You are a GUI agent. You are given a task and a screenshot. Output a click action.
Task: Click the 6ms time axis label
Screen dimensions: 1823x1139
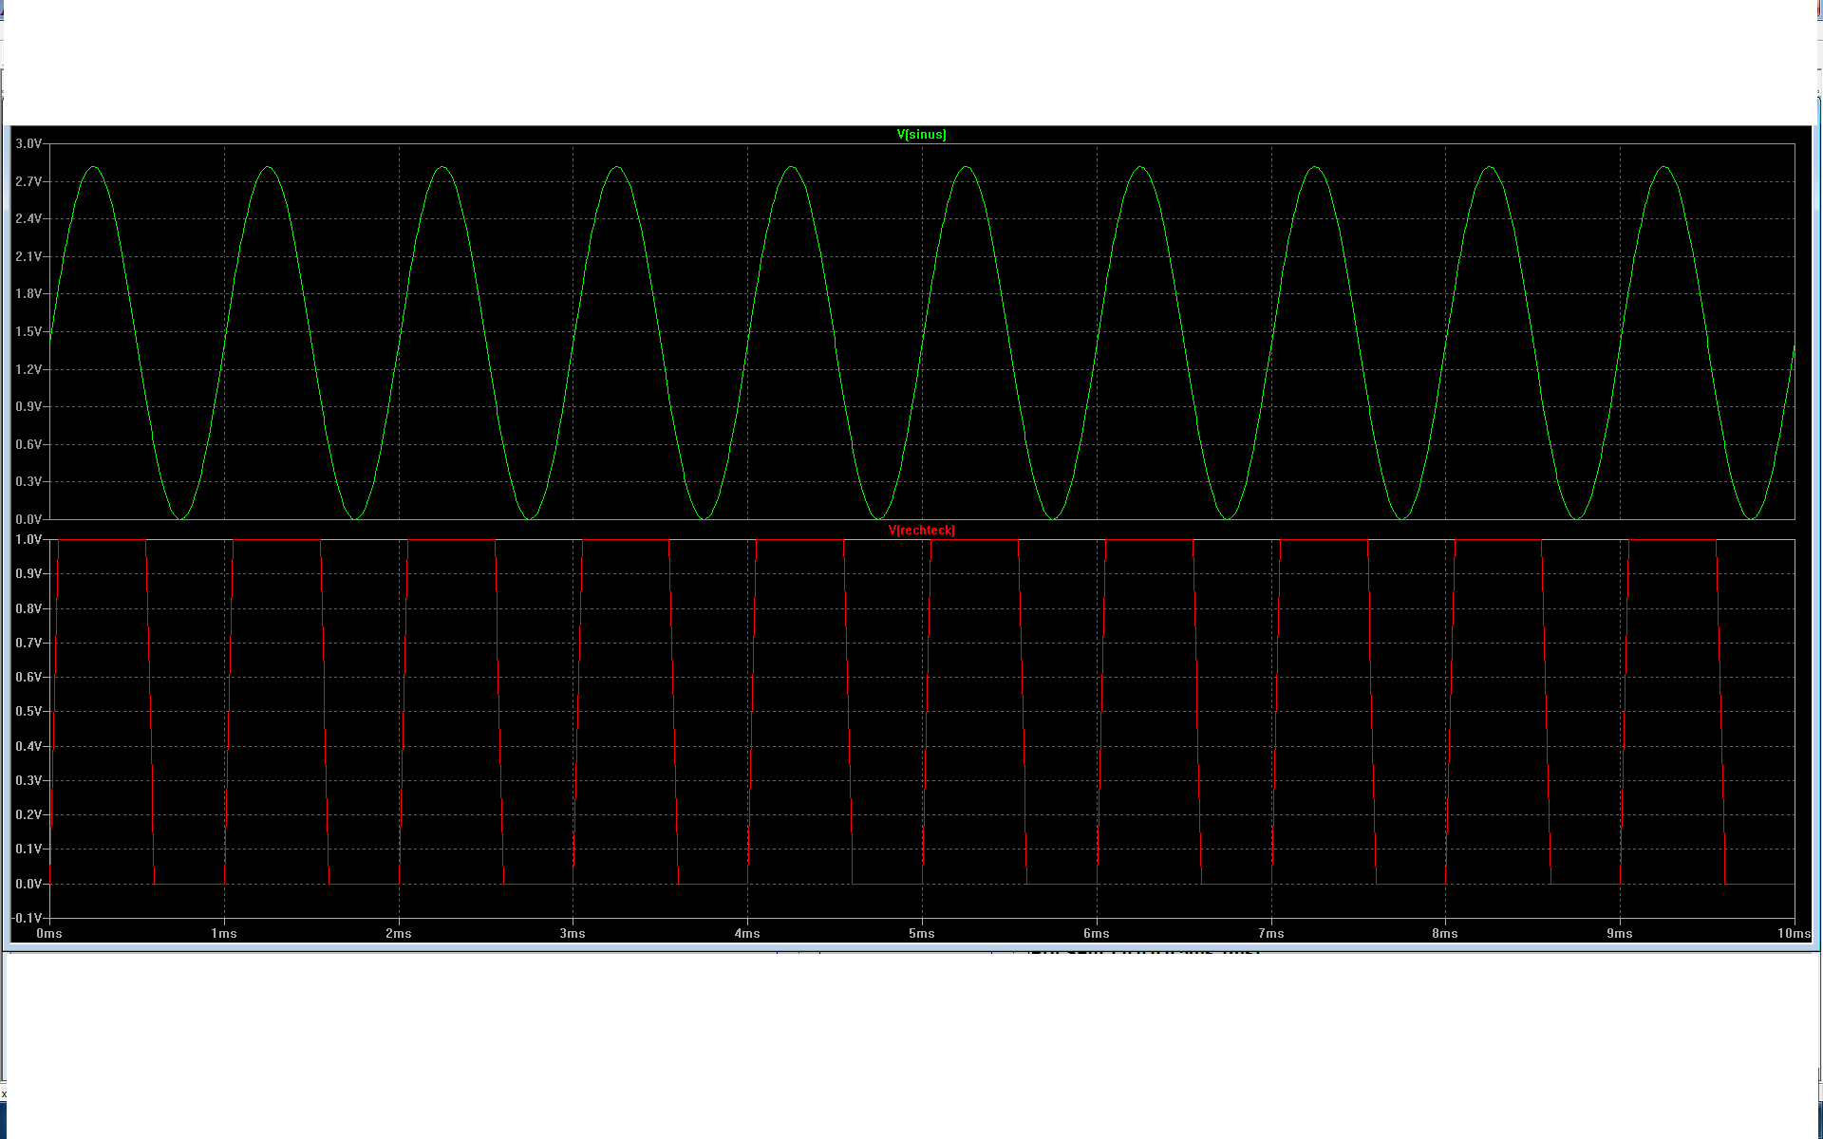1097,934
